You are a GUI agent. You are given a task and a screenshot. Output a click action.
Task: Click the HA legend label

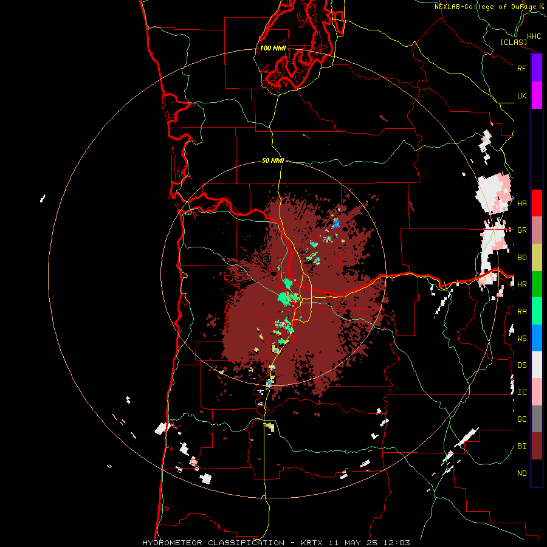coord(521,204)
